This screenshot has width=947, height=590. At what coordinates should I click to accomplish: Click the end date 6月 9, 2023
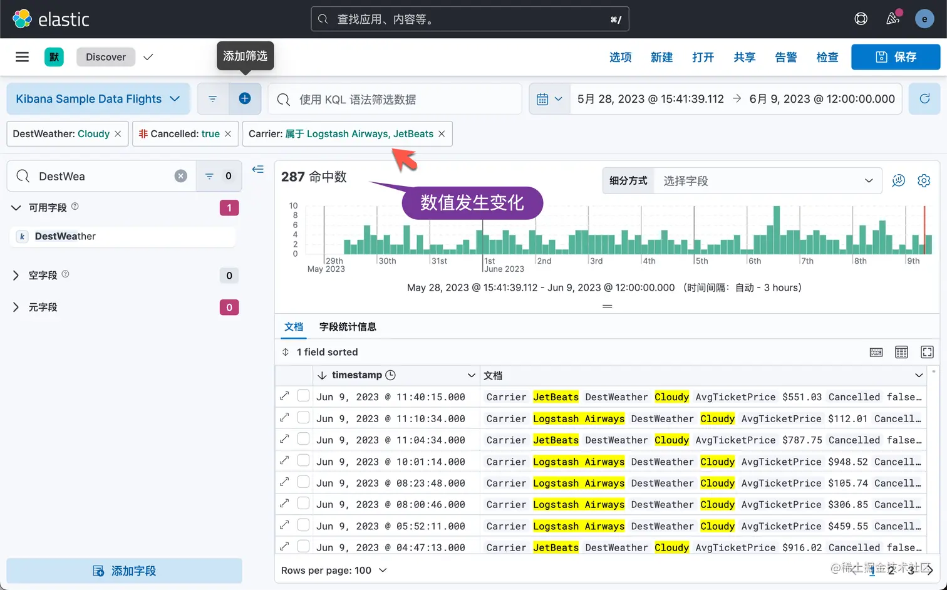(822, 99)
